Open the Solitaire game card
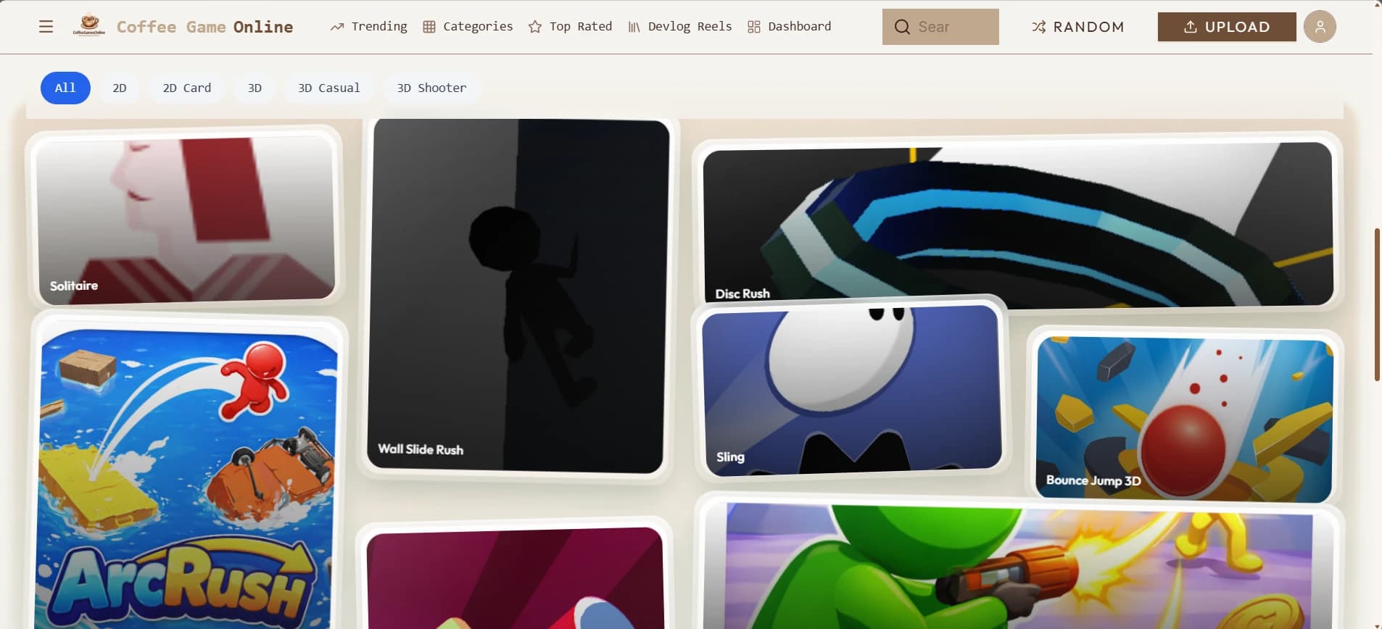The height and width of the screenshot is (629, 1382). (x=186, y=219)
